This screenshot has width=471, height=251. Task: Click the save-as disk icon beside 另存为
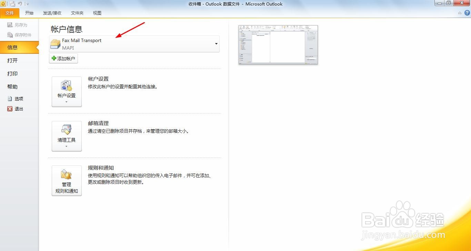coord(10,25)
